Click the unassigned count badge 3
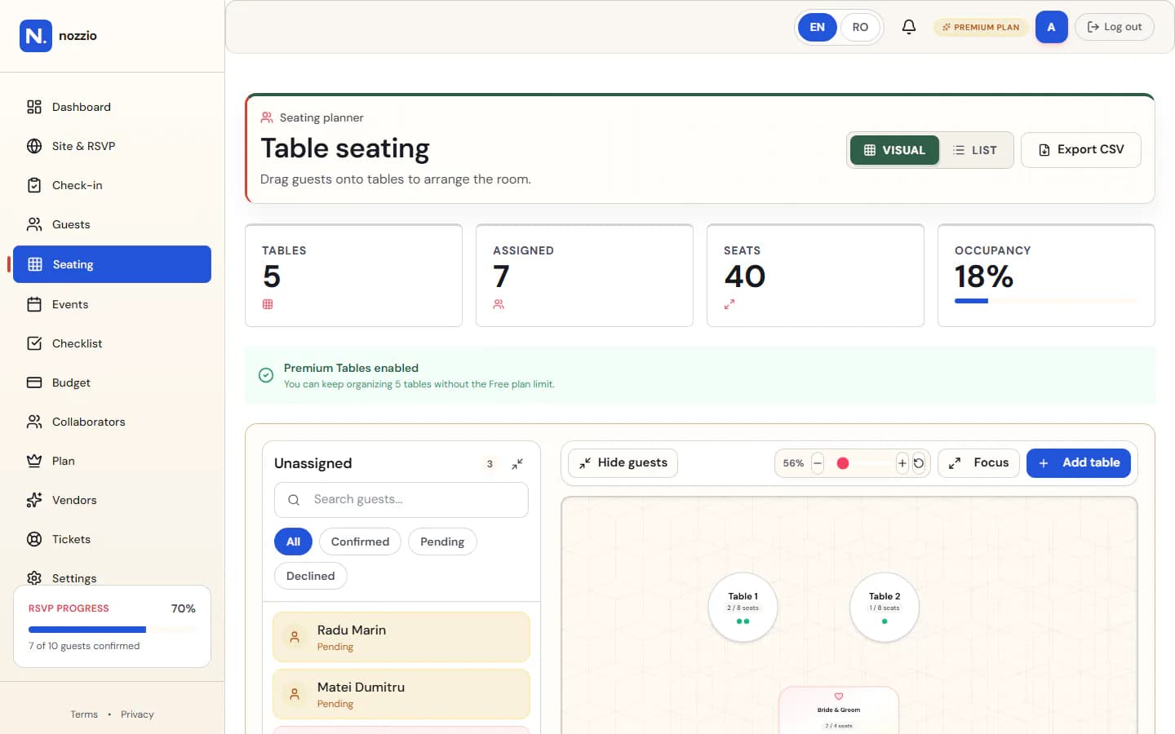 point(490,464)
